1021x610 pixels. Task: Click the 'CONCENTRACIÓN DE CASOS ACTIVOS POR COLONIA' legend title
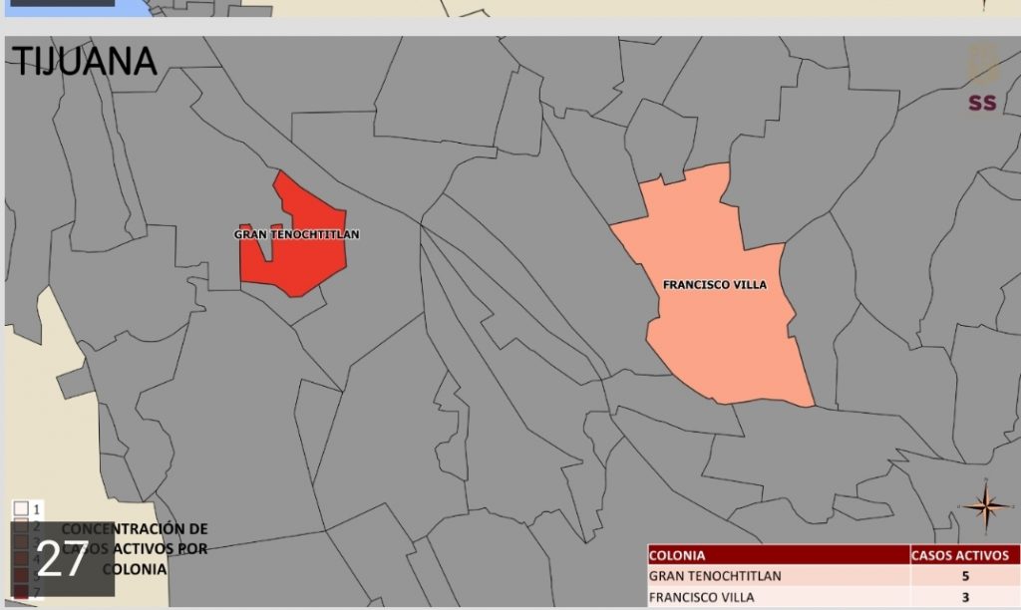click(135, 549)
